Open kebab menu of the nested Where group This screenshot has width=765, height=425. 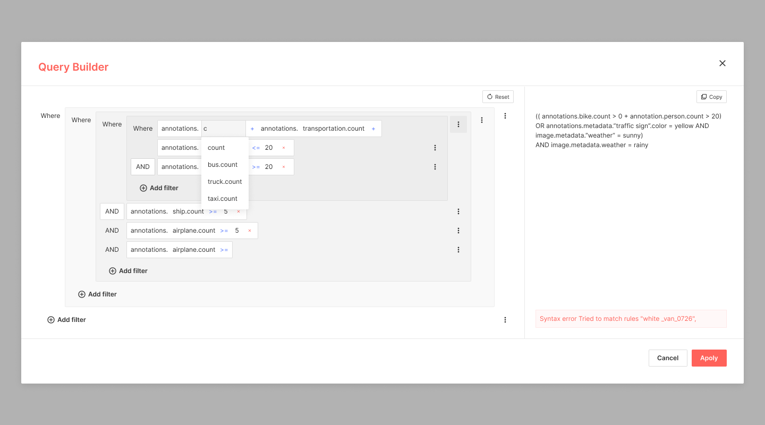(458, 124)
